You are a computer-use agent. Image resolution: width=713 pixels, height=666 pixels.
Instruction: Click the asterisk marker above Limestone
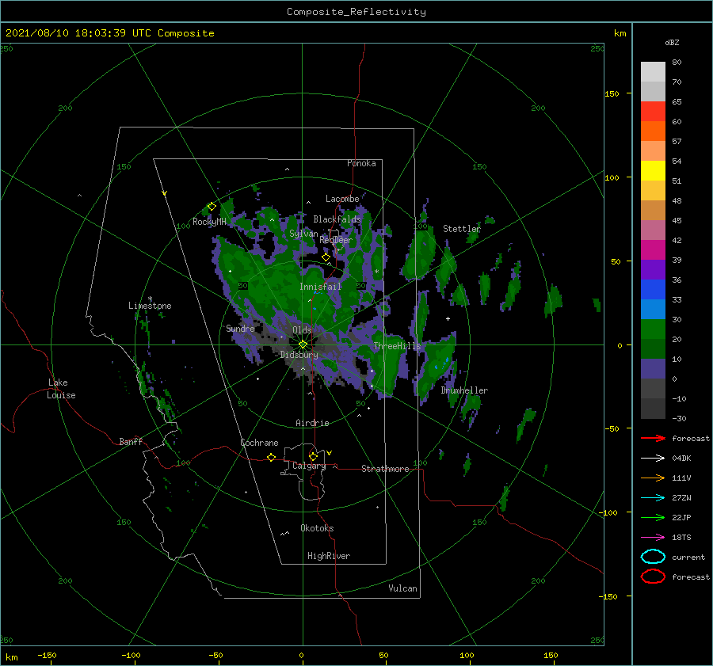(x=150, y=299)
